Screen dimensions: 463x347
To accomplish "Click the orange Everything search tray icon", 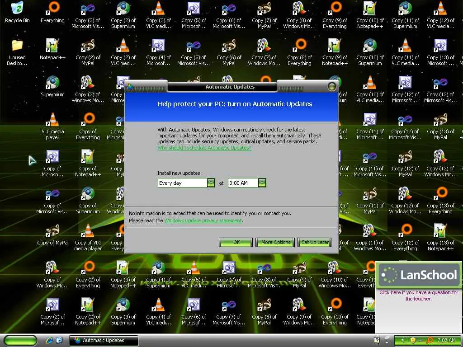I will click(430, 341).
